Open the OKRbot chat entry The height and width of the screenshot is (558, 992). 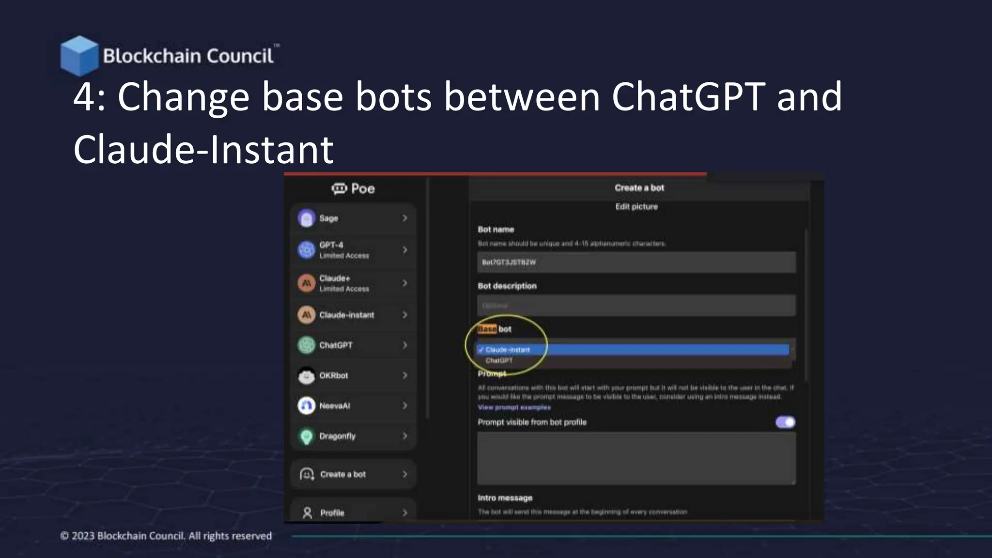click(353, 375)
